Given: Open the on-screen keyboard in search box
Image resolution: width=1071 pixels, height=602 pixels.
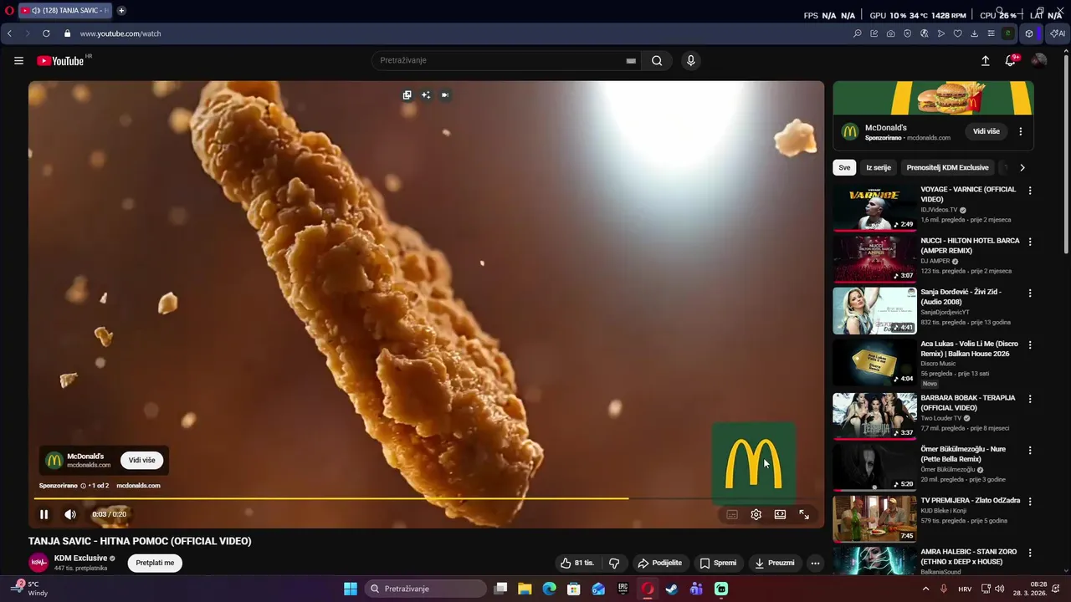Looking at the screenshot, I should tap(631, 60).
